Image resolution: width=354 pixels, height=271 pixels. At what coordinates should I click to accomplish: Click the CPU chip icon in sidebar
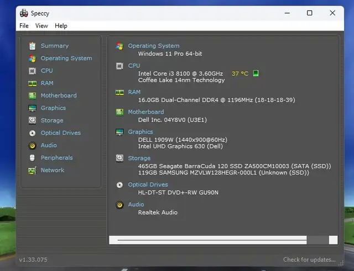32,71
